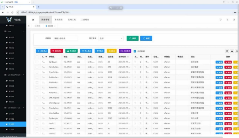
Task: Click the fullscreen cross-arrows icon in header
Action: point(234,19)
